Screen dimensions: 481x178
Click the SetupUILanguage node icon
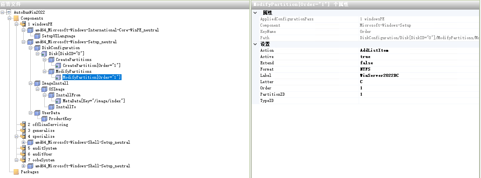pyautogui.click(x=37, y=36)
